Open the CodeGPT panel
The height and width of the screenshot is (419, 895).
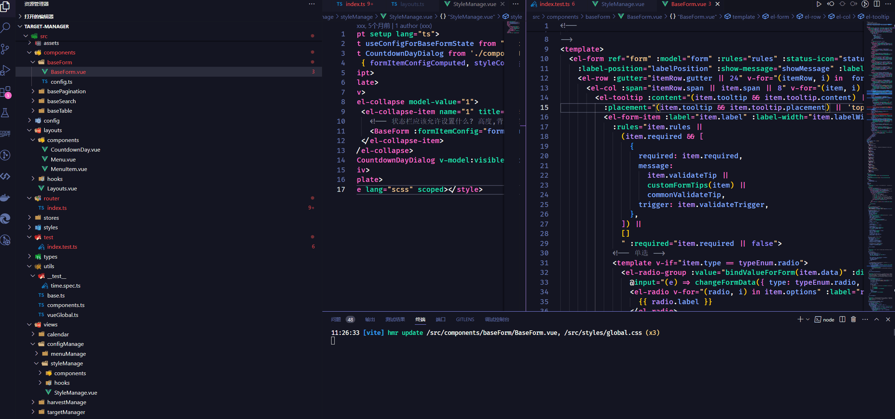[6, 134]
